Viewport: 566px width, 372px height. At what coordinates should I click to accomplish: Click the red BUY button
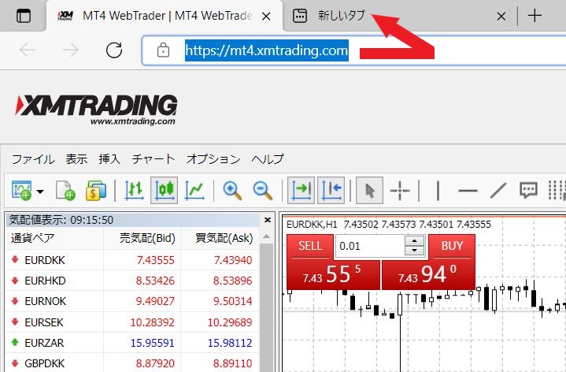coord(452,246)
